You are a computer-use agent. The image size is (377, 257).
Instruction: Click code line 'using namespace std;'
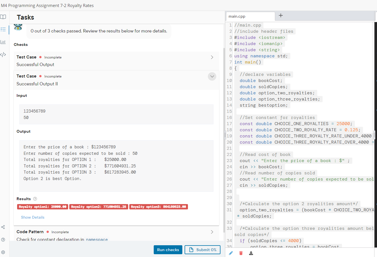261,56
